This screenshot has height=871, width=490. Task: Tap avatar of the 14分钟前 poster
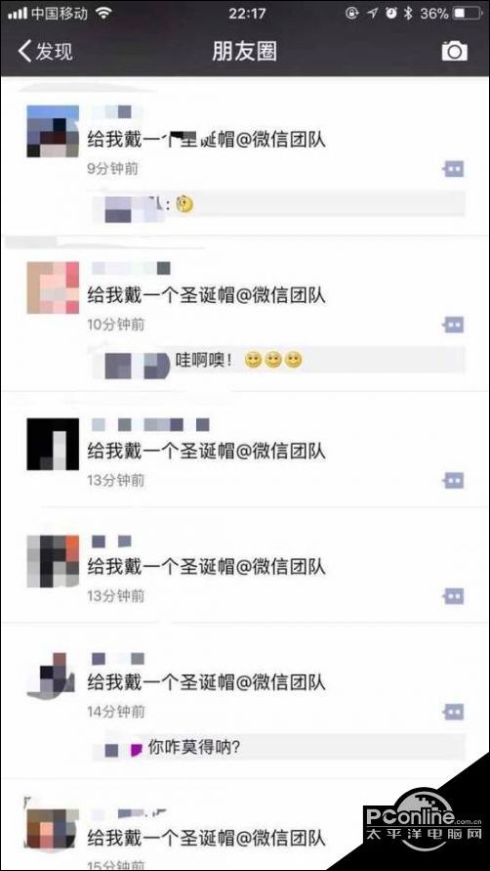[x=51, y=675]
